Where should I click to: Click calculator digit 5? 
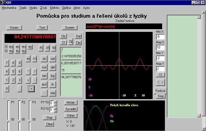[x=13, y=72]
